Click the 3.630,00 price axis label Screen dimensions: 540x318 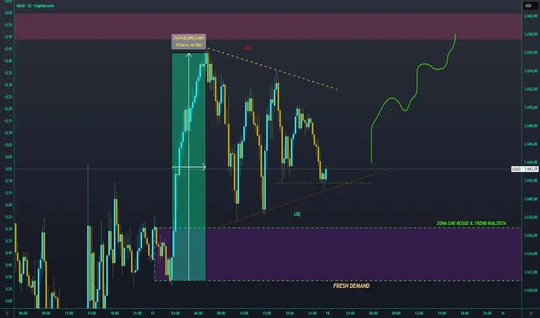(531, 290)
